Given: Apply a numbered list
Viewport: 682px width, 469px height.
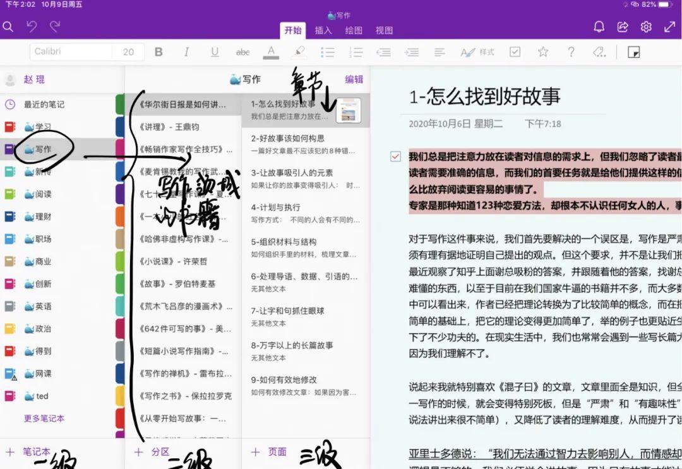Looking at the screenshot, I should pos(355,52).
